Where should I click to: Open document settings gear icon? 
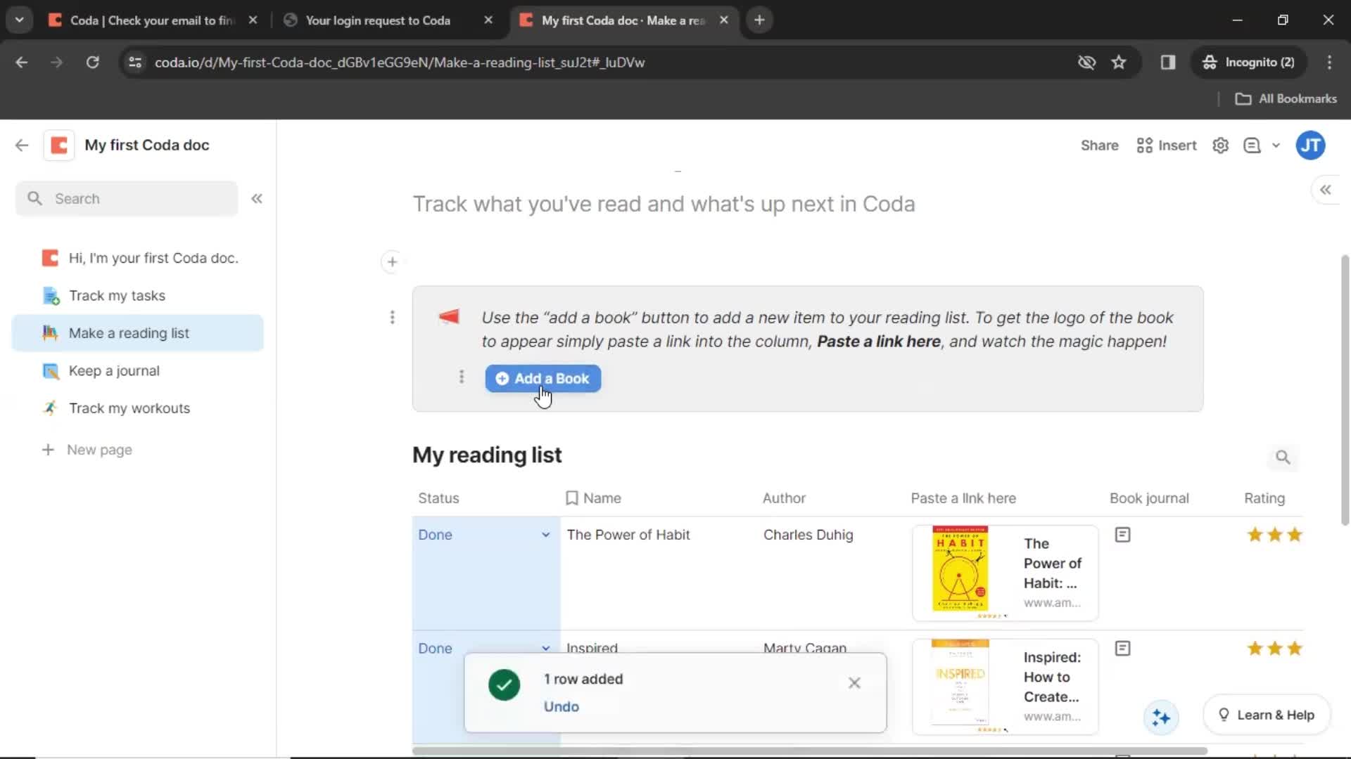(1221, 145)
